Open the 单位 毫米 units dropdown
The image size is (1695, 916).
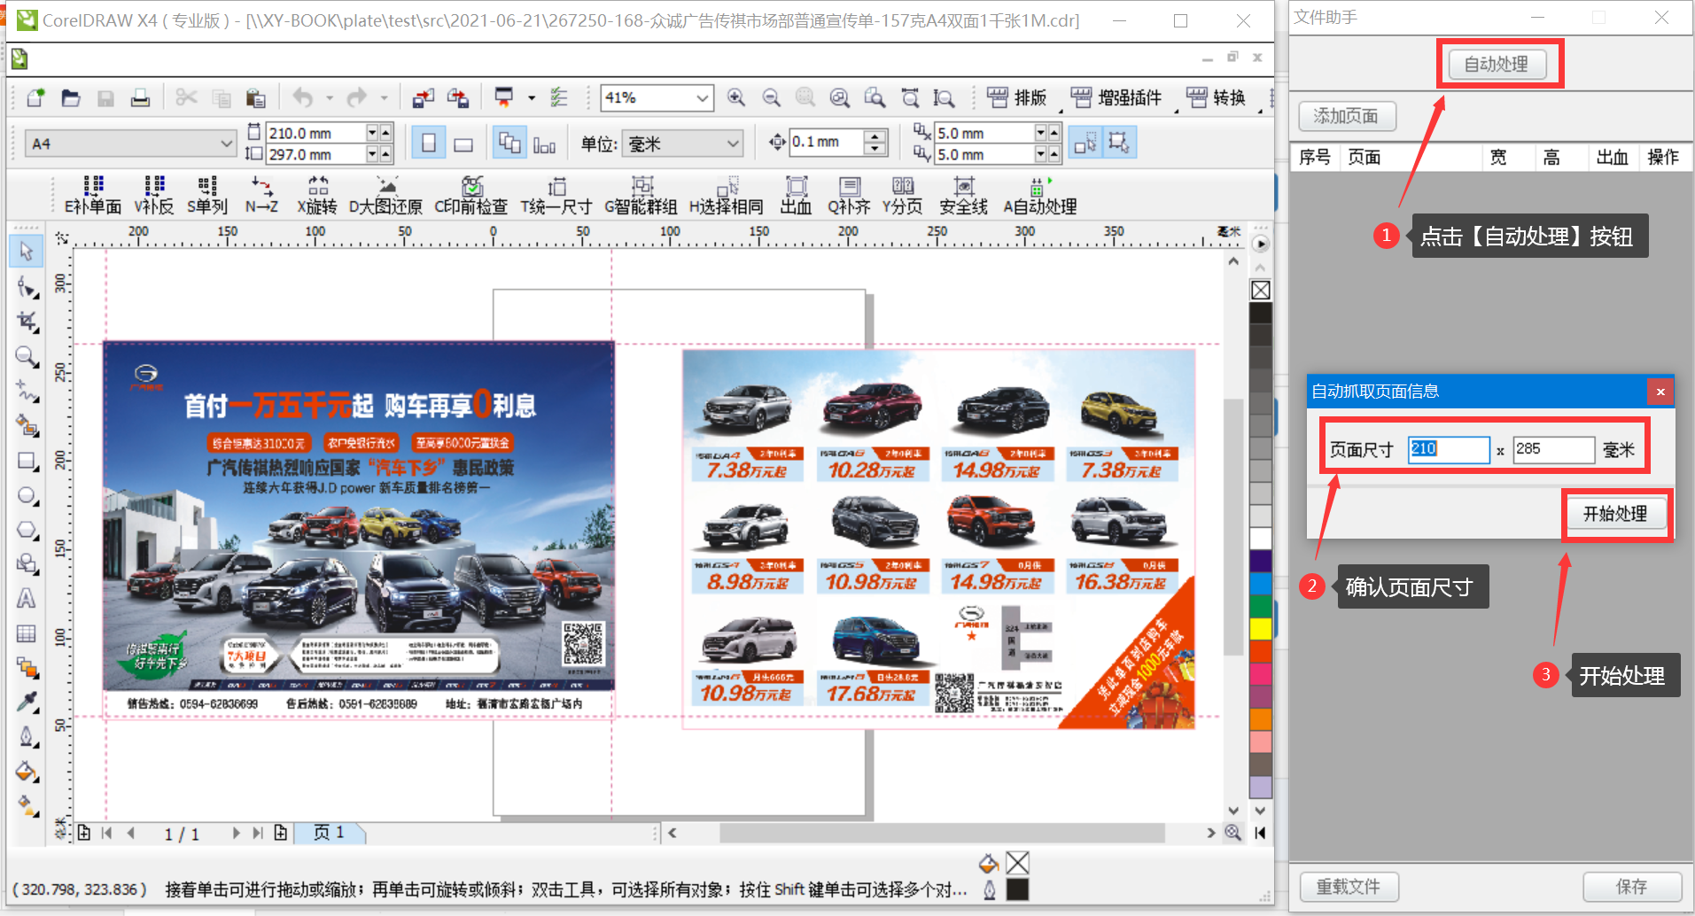[733, 143]
